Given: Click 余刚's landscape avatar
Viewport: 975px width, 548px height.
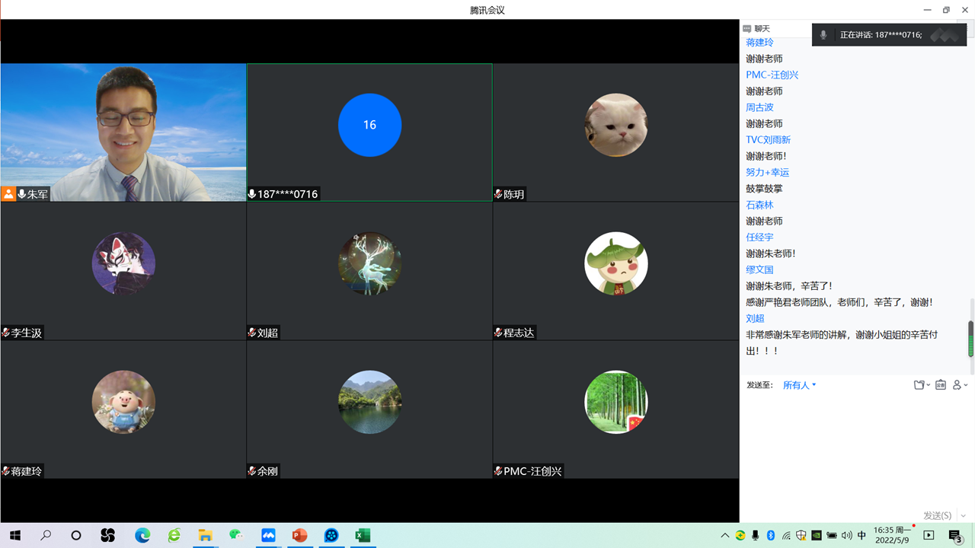Looking at the screenshot, I should (x=369, y=402).
